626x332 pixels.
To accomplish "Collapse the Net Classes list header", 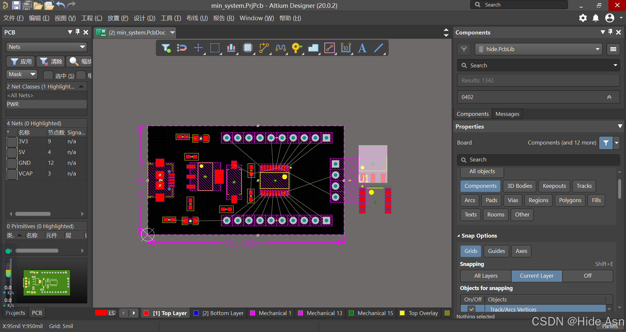I will pos(81,87).
